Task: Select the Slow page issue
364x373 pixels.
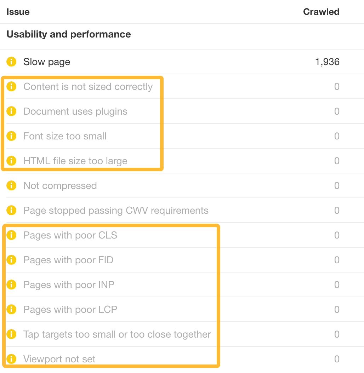Action: (x=46, y=62)
